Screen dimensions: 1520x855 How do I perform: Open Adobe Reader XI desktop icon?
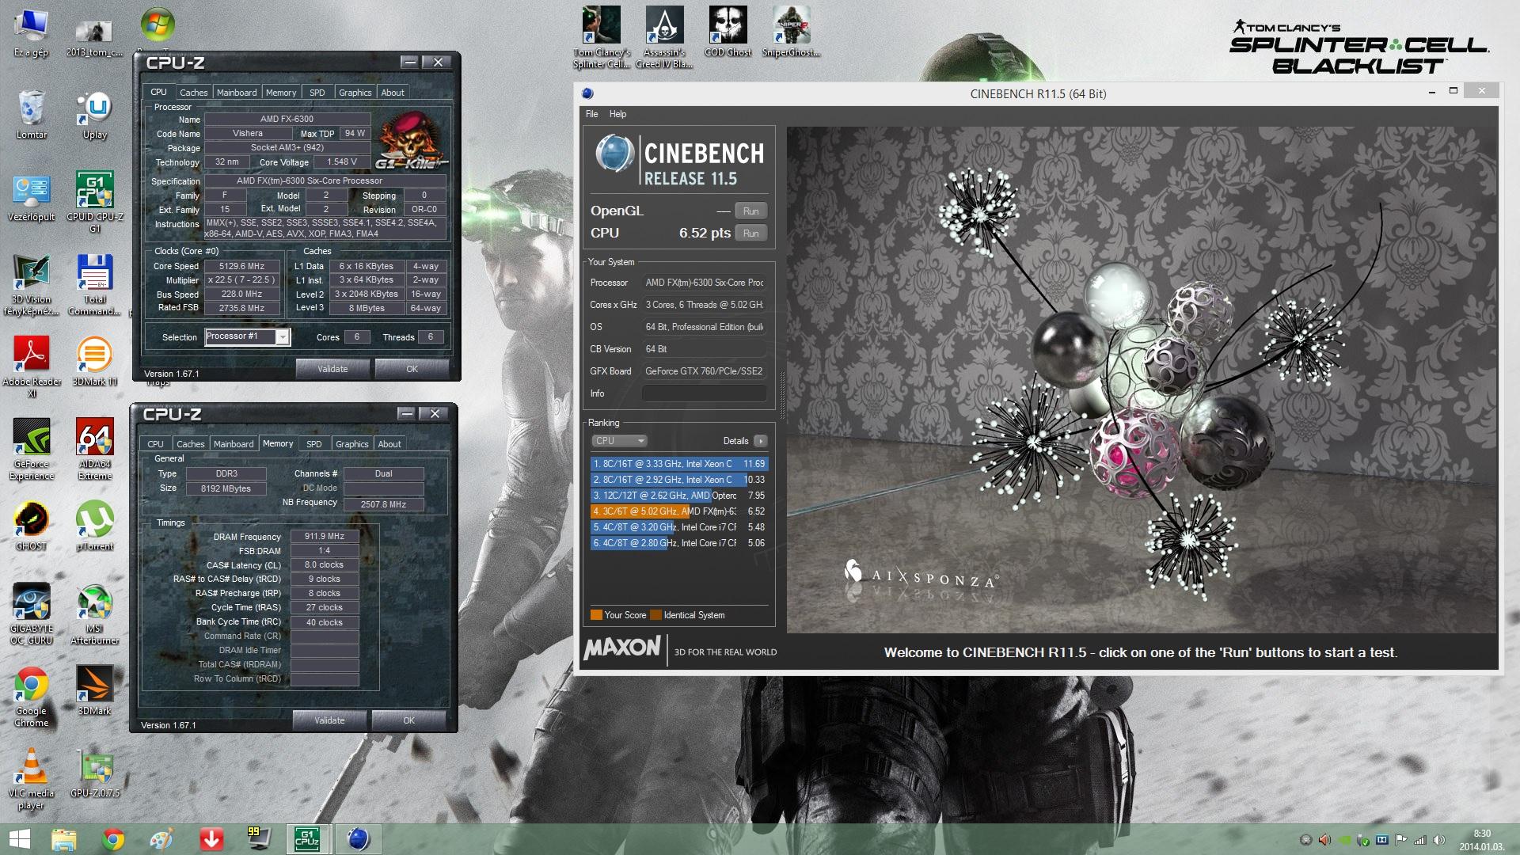pos(31,367)
